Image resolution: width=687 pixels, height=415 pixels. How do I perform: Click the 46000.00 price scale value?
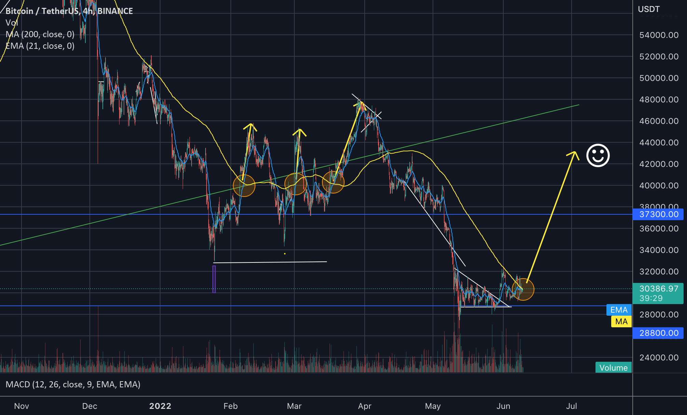[x=659, y=121]
